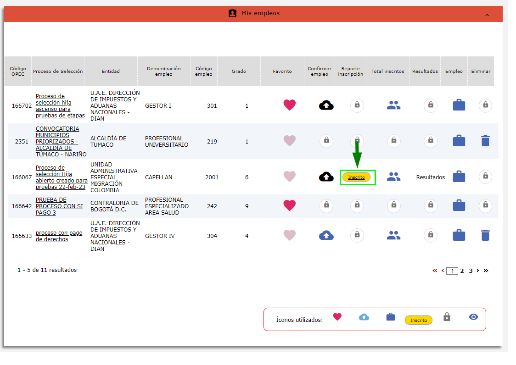Jump to last page with double arrow

coord(486,271)
